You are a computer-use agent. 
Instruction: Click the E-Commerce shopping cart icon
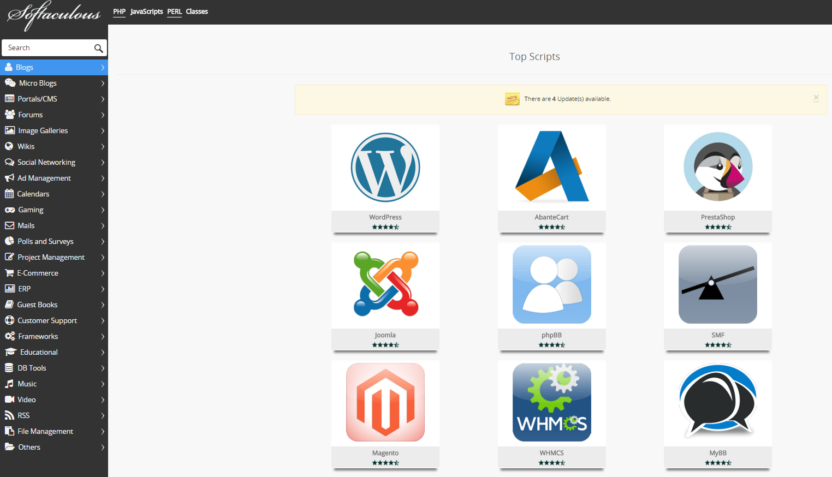click(9, 273)
